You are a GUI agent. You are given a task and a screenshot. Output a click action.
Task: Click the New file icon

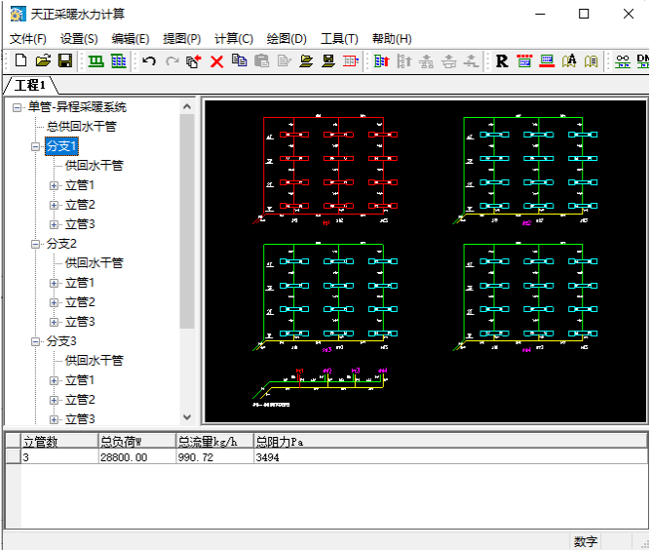[19, 61]
